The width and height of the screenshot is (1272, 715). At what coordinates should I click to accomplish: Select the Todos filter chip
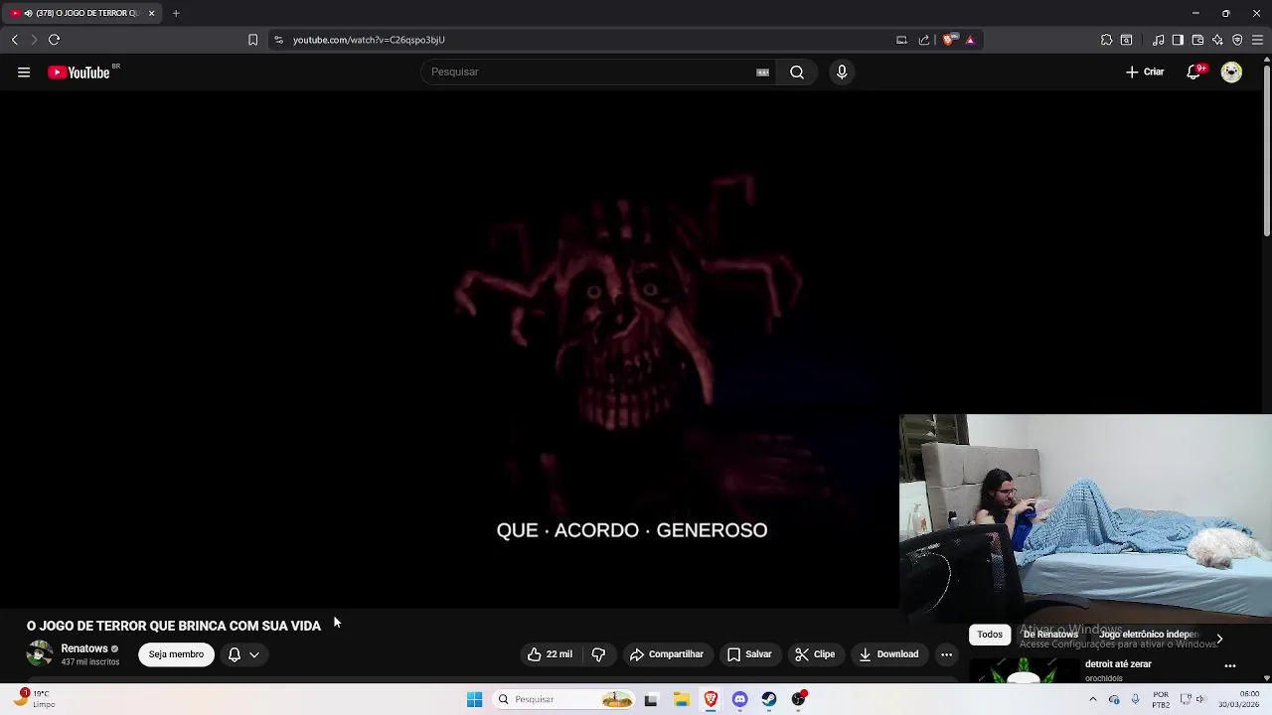click(x=990, y=635)
